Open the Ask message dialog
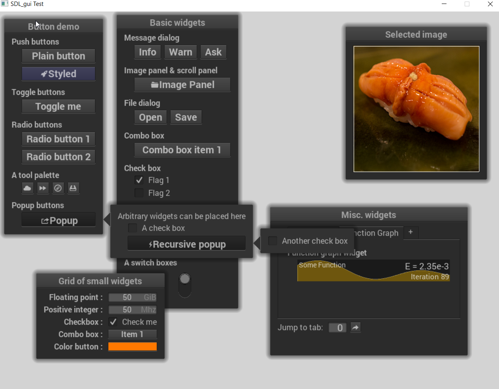499x389 pixels. point(213,52)
